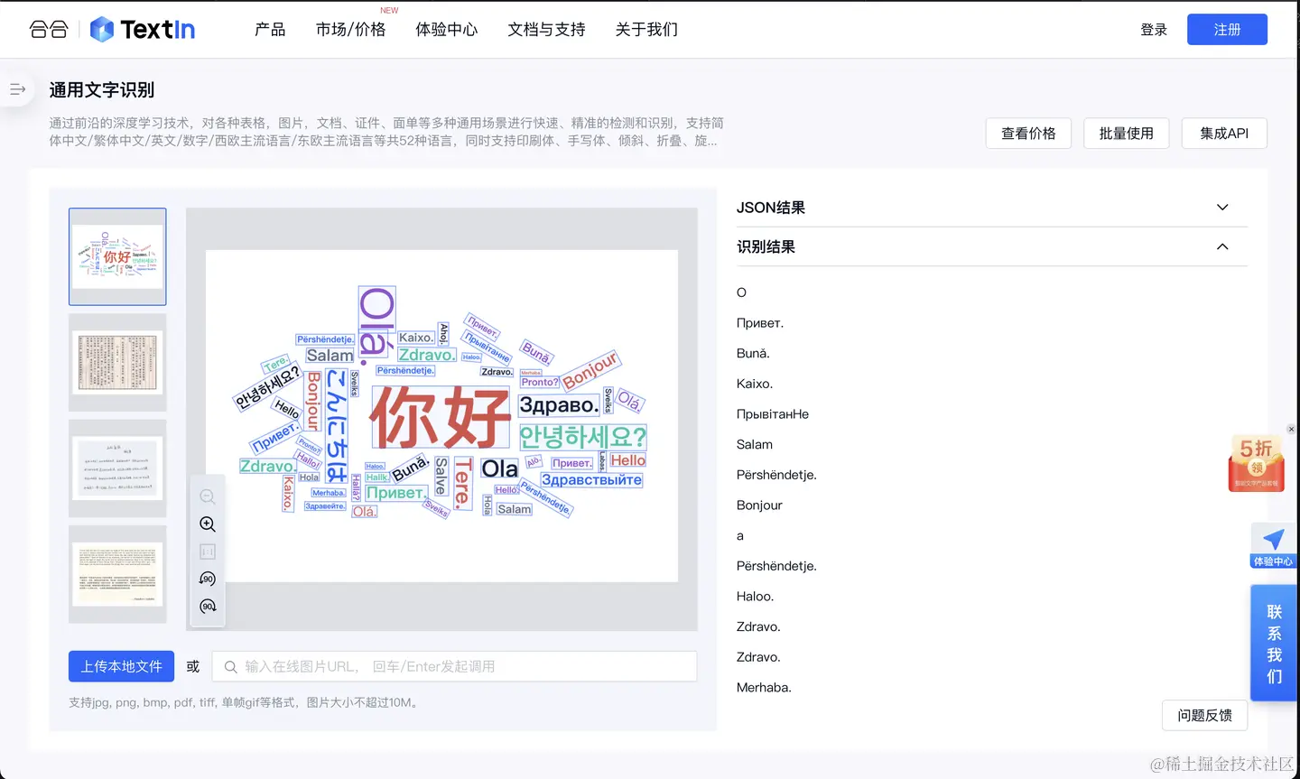Image resolution: width=1300 pixels, height=779 pixels.
Task: Click the 批量使用 button
Action: 1127,134
